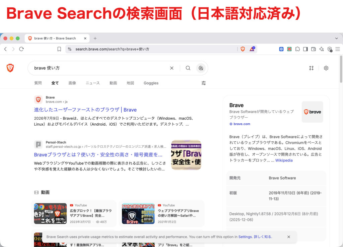The height and width of the screenshot is (247, 343).
Task: Click the brave.com › ja breadcrumb
Action: (56, 102)
